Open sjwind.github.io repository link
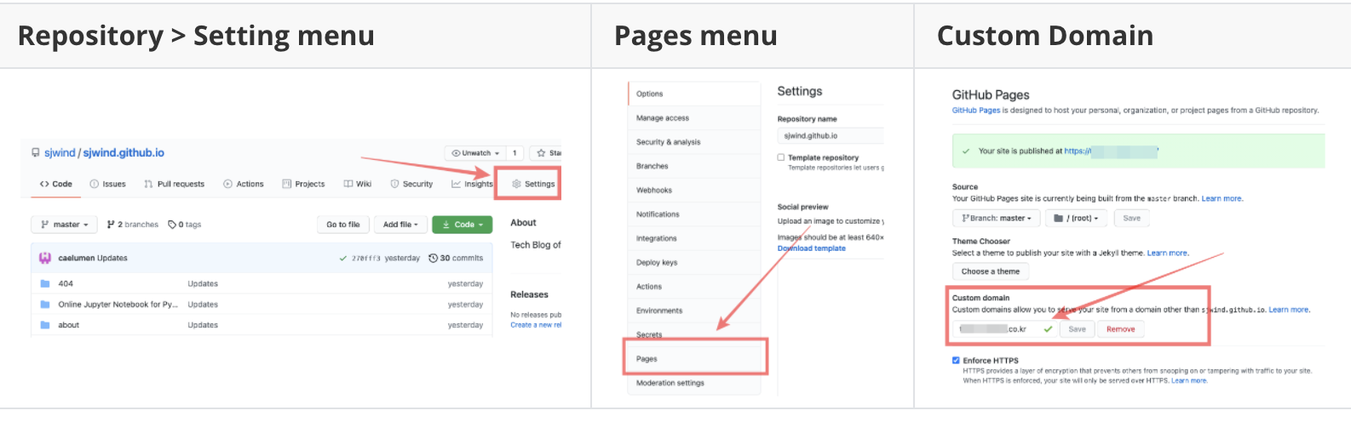The width and height of the screenshot is (1351, 422). (x=124, y=153)
